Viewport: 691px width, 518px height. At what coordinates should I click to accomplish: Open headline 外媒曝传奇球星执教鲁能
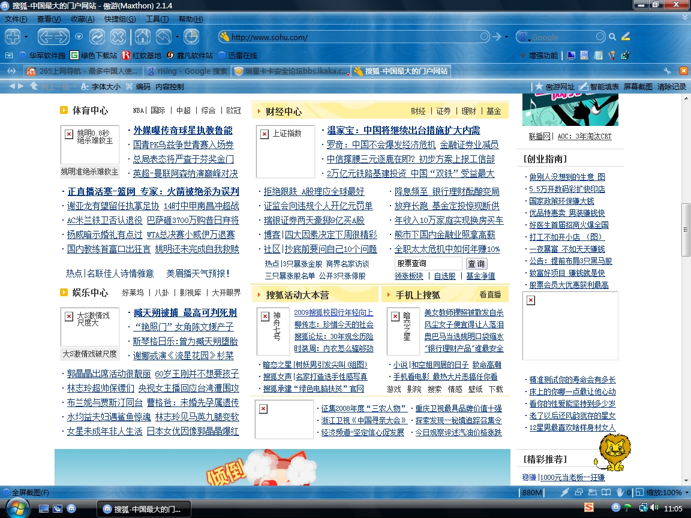pos(183,130)
